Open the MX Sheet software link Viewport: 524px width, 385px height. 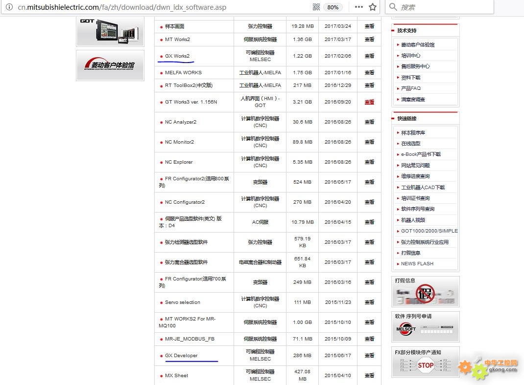[x=176, y=376]
